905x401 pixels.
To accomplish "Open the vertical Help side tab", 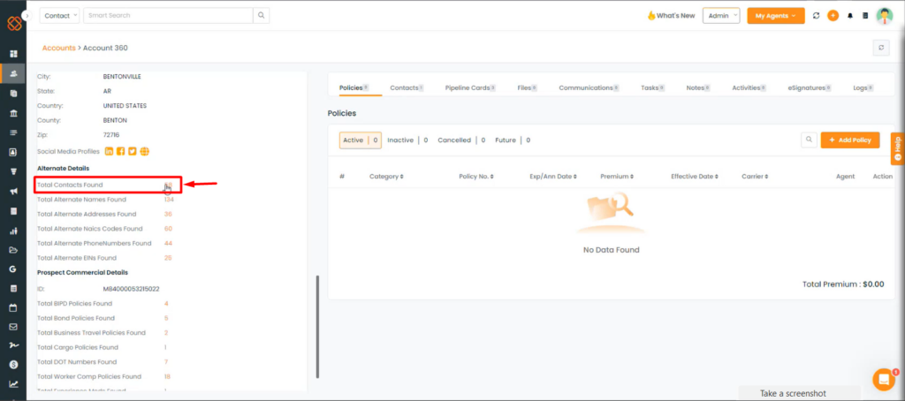I will [x=898, y=149].
